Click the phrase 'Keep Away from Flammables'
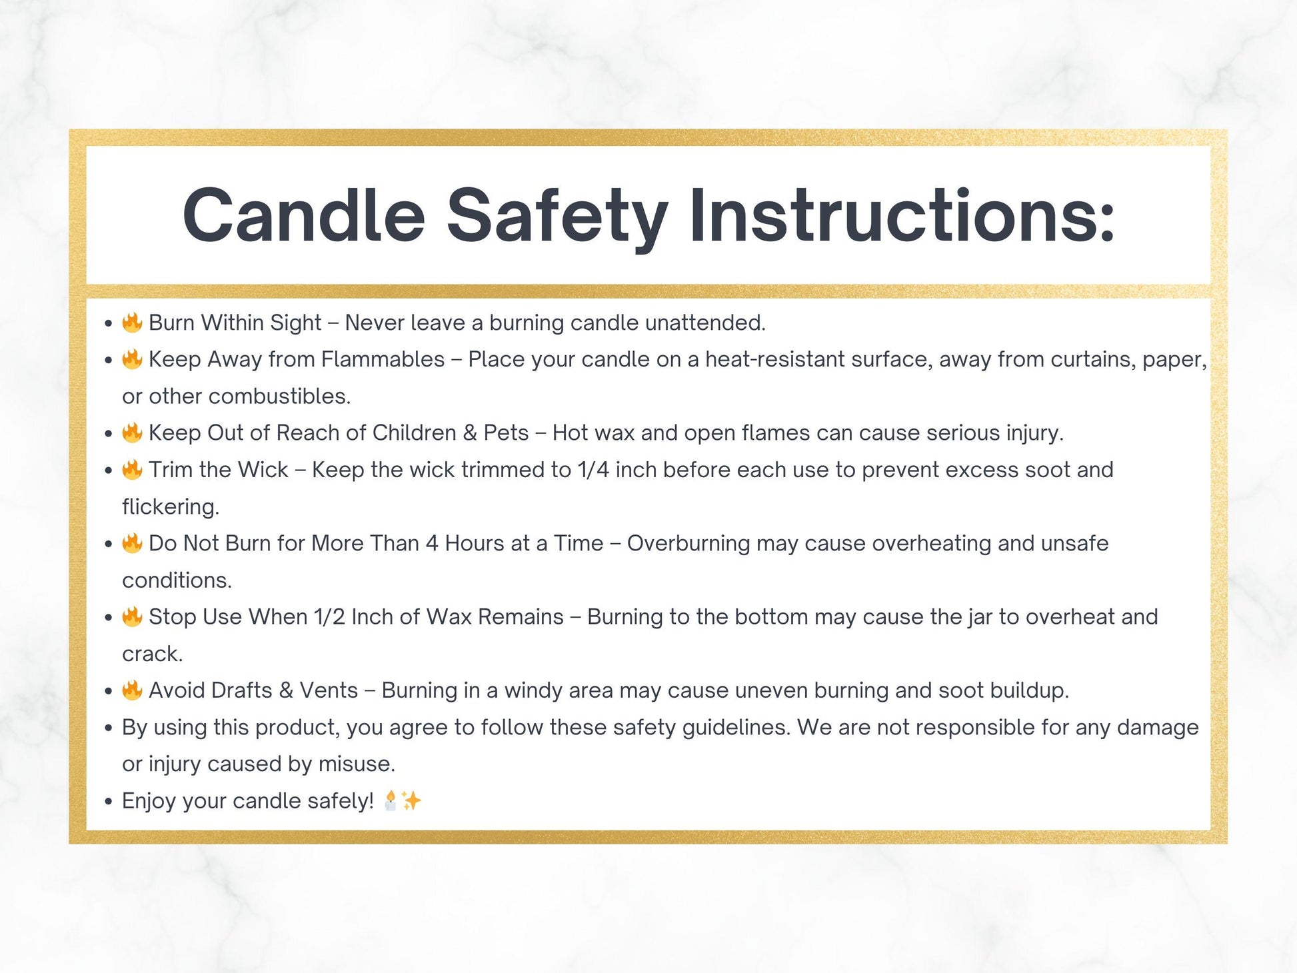Screen dimensions: 1297x973 297,359
